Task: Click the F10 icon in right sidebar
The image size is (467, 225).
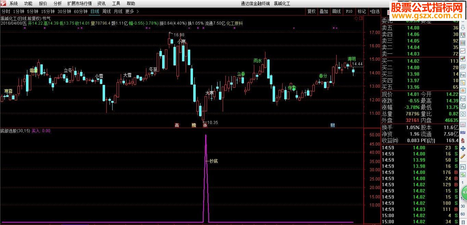Action: coord(463,75)
